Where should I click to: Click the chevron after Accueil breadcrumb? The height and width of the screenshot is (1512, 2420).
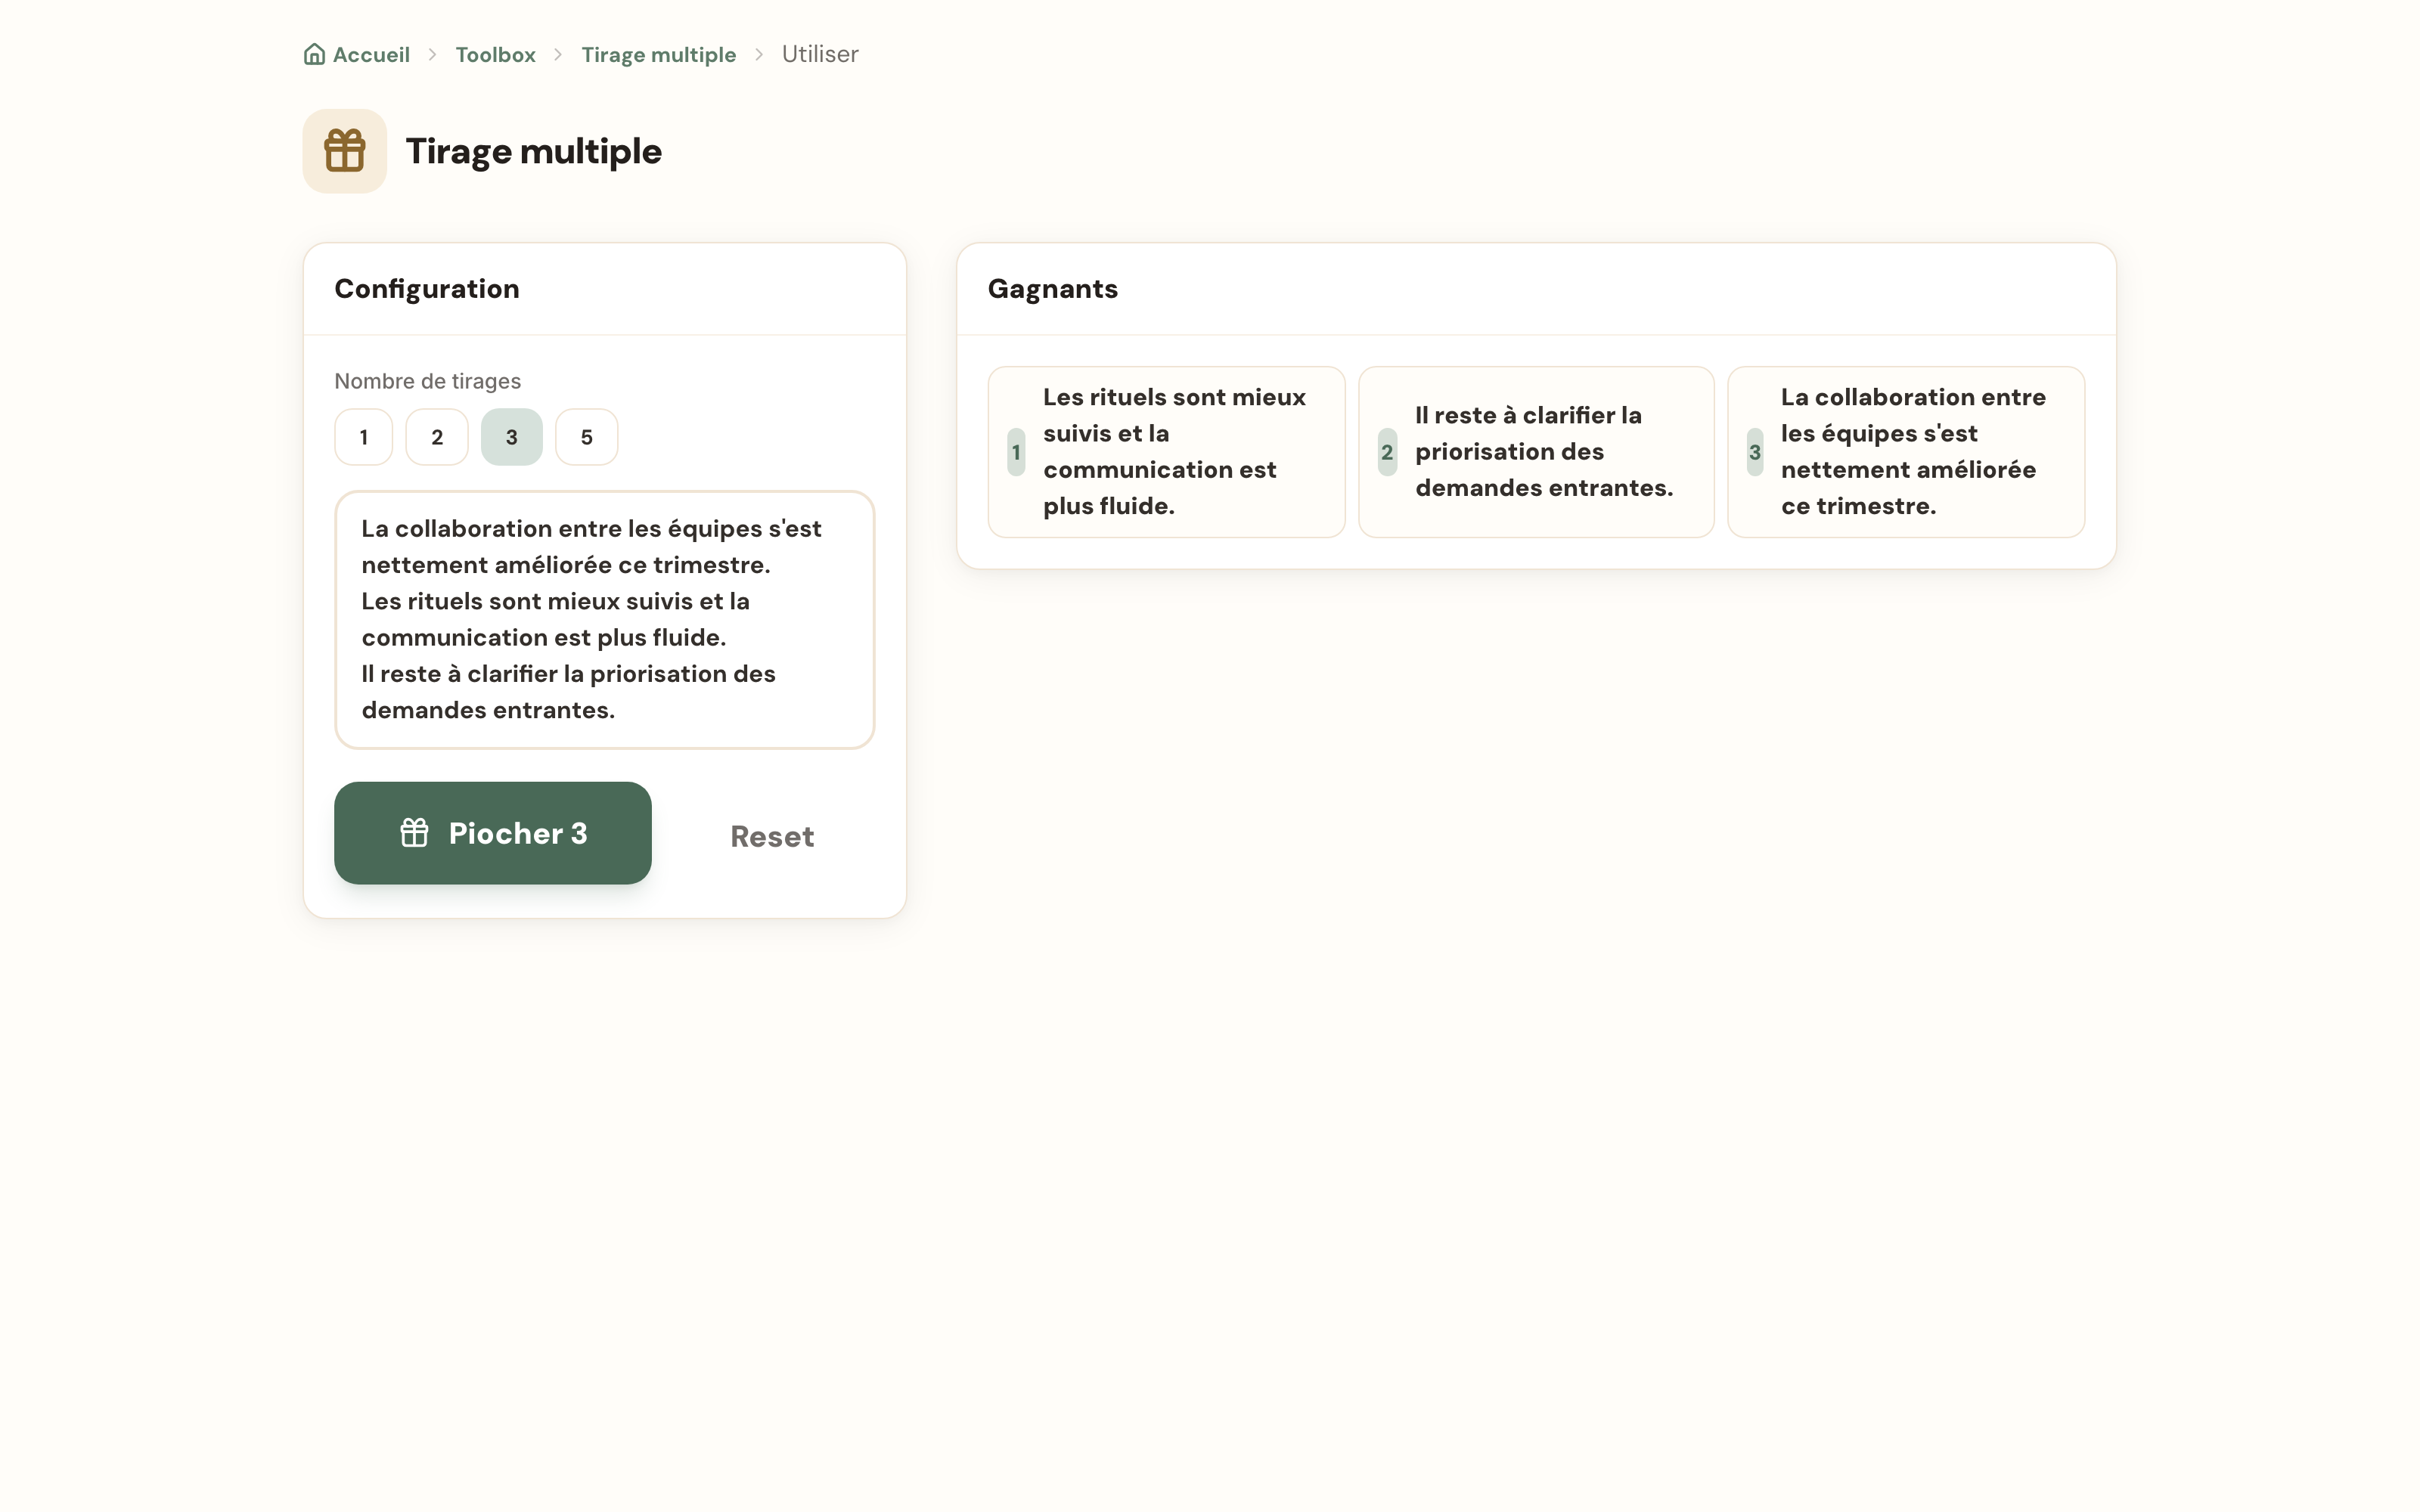[433, 54]
